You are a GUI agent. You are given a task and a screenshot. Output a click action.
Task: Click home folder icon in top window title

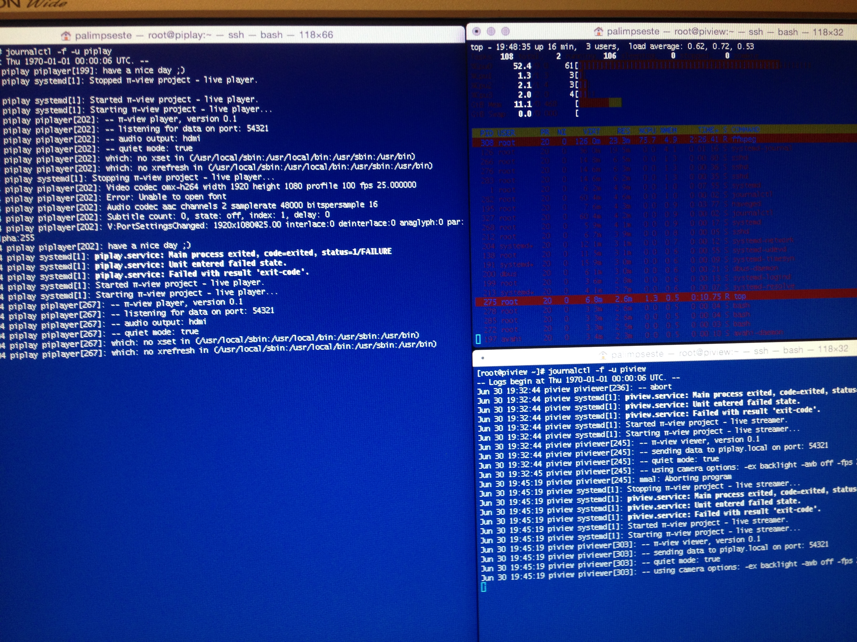click(599, 31)
